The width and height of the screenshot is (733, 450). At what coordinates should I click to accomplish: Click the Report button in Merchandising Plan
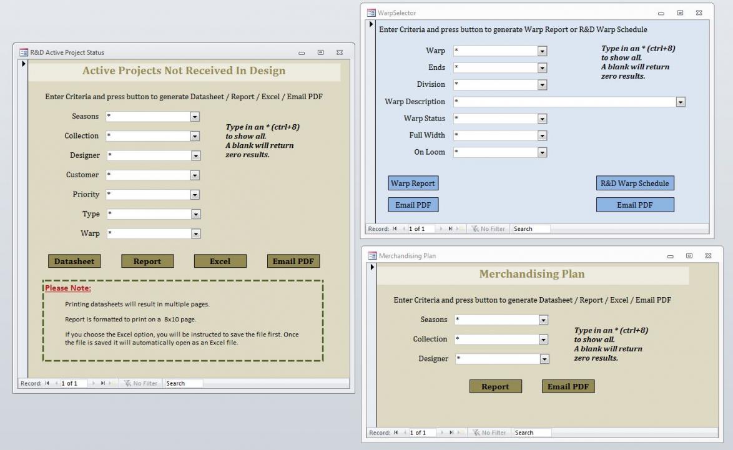click(x=496, y=386)
